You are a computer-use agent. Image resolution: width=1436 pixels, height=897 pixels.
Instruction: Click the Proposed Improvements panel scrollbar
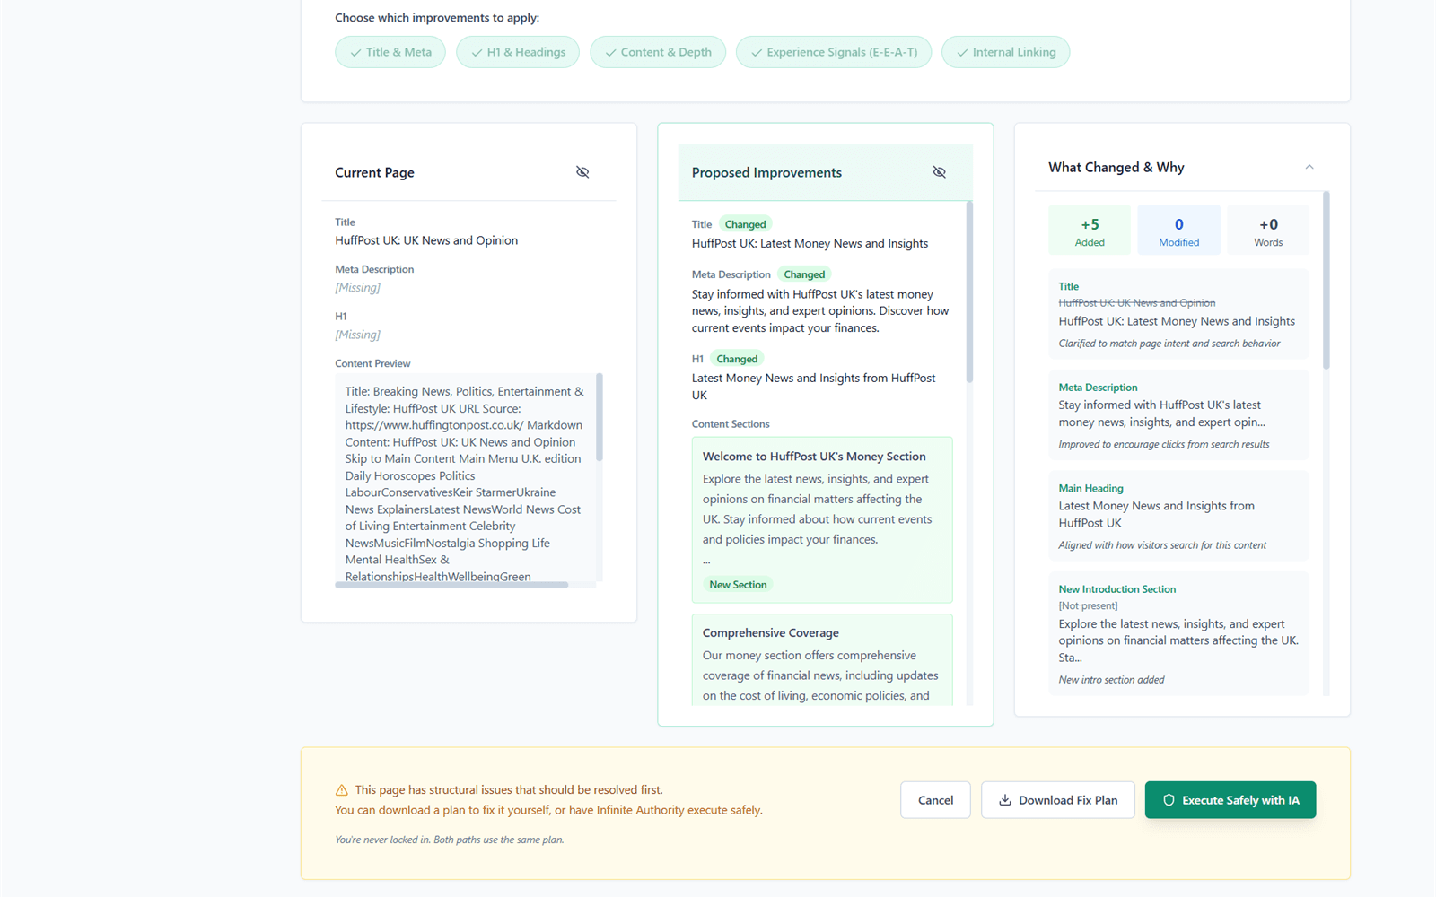(x=969, y=292)
